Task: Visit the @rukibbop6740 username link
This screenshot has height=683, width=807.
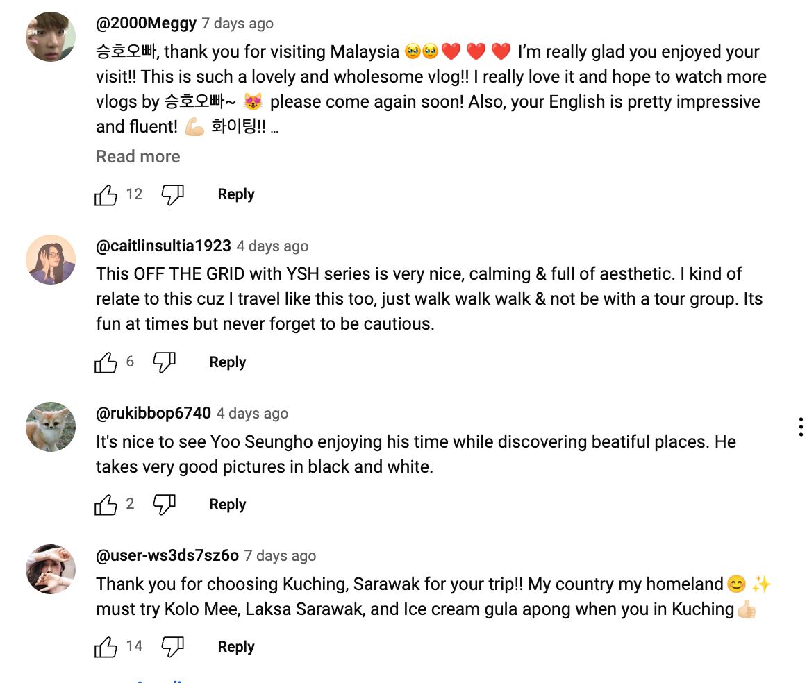Action: 153,413
